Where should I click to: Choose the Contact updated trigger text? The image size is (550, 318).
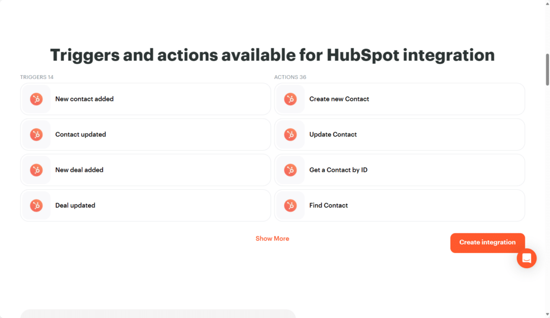(x=81, y=135)
